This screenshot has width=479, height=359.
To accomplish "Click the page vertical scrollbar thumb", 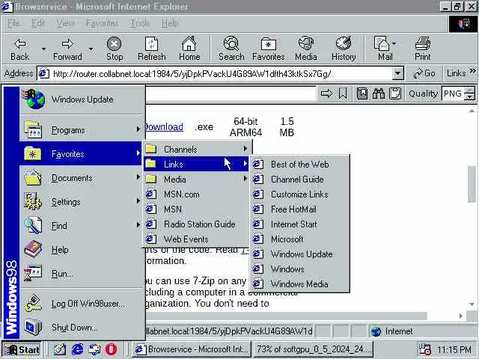I will point(472,184).
